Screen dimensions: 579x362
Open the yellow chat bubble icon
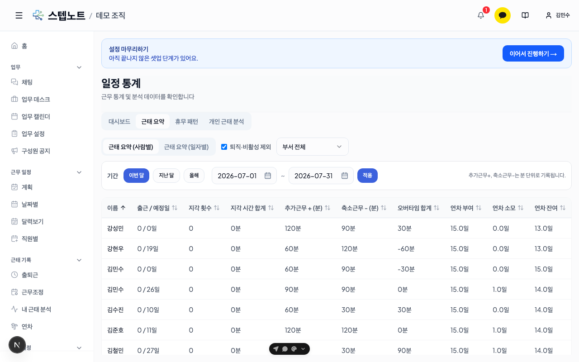click(x=503, y=15)
